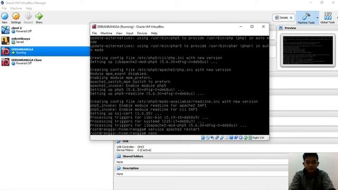338x190 pixels.
Task: Open Help menu in DEBIANRANGGA VM window
Action: click(x=154, y=33)
